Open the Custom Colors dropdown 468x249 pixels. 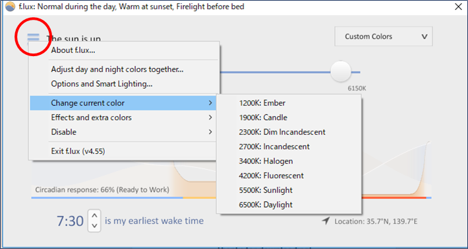click(384, 36)
